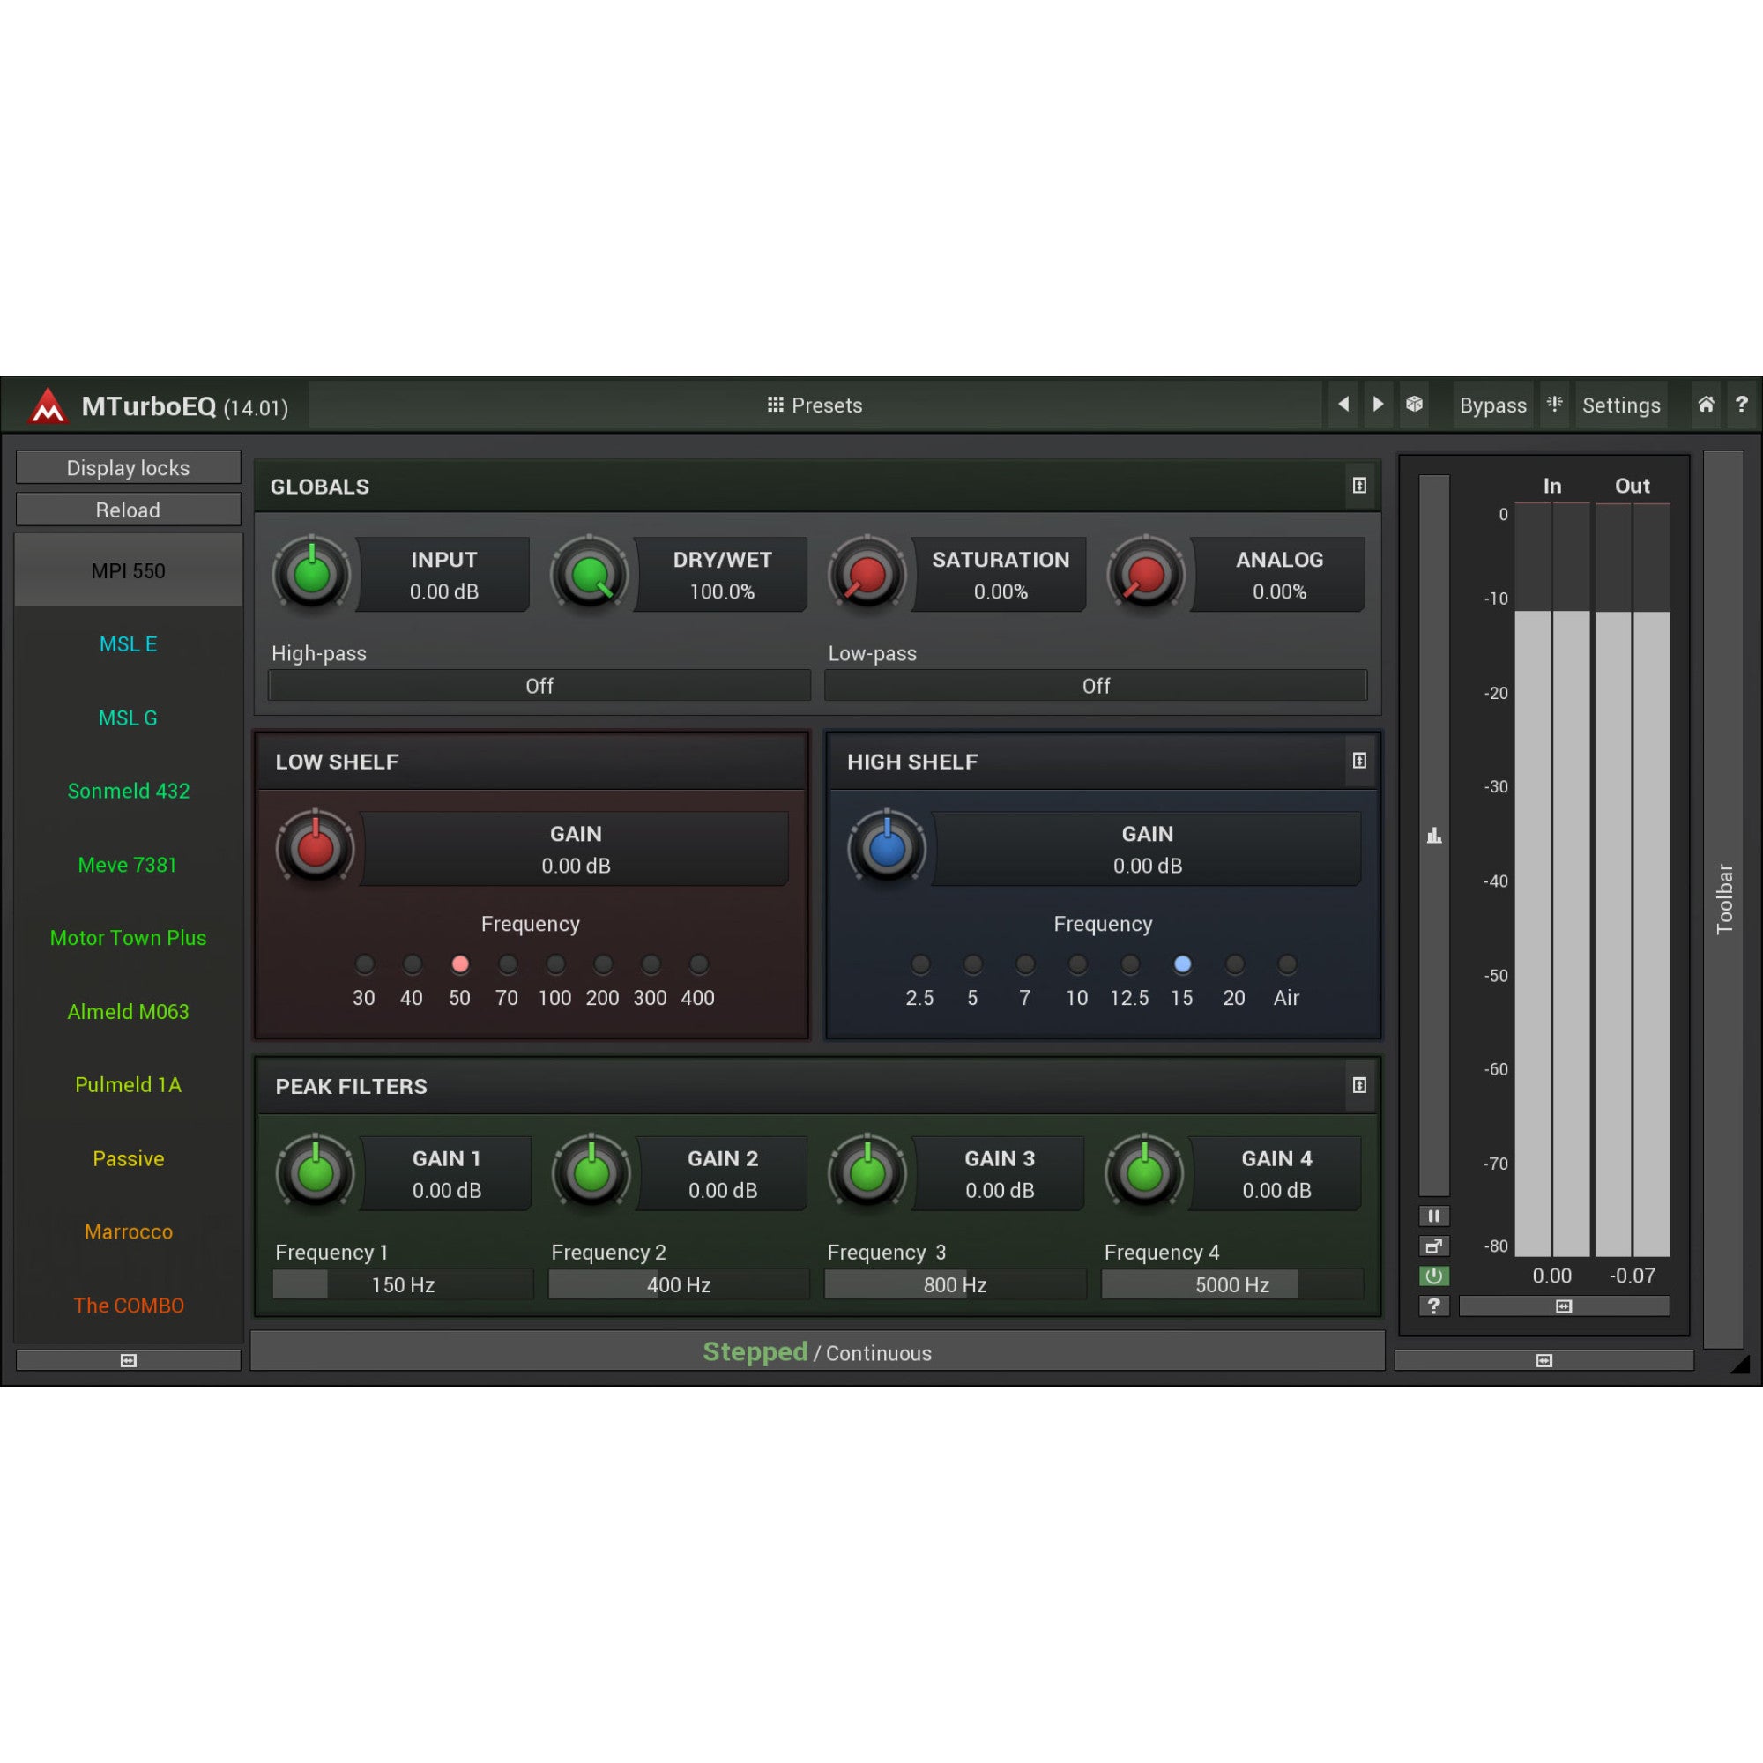Collapse the HIGH SHELF panel icon
This screenshot has height=1763, width=1763.
click(x=1359, y=760)
